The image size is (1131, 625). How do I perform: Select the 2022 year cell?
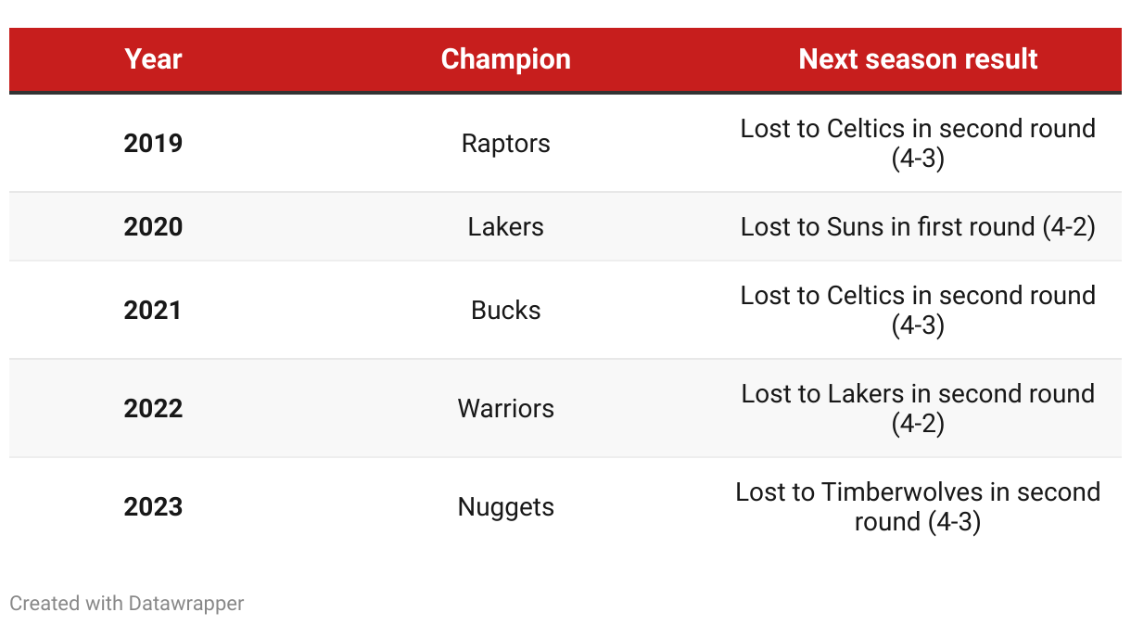click(x=153, y=409)
